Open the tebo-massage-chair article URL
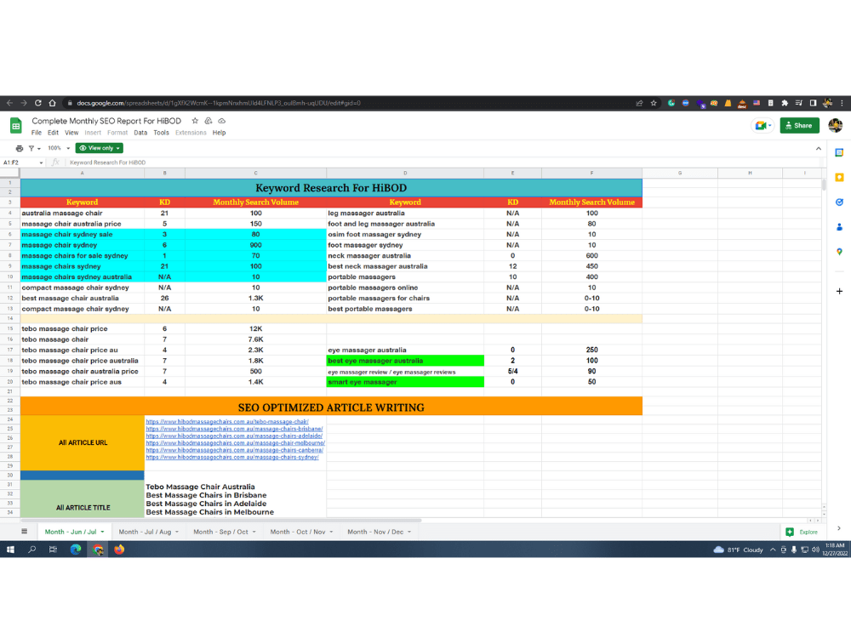The width and height of the screenshot is (851, 638). 227,422
